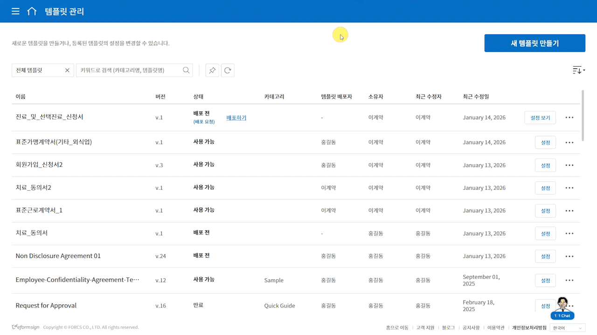Open the sort order dropdown

point(578,70)
